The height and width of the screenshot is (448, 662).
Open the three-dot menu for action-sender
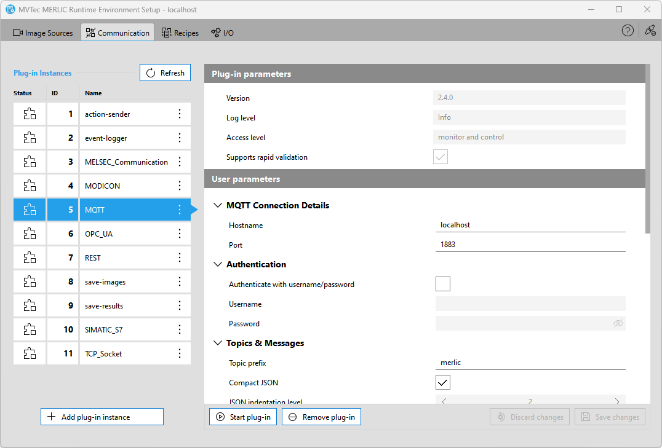pyautogui.click(x=180, y=114)
